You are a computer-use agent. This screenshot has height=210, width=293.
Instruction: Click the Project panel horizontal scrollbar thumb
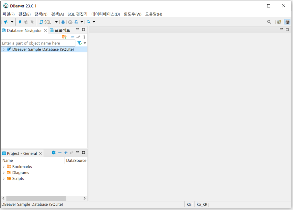(36, 198)
